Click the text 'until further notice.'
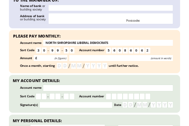The width and height of the screenshot is (189, 126). 124,66
